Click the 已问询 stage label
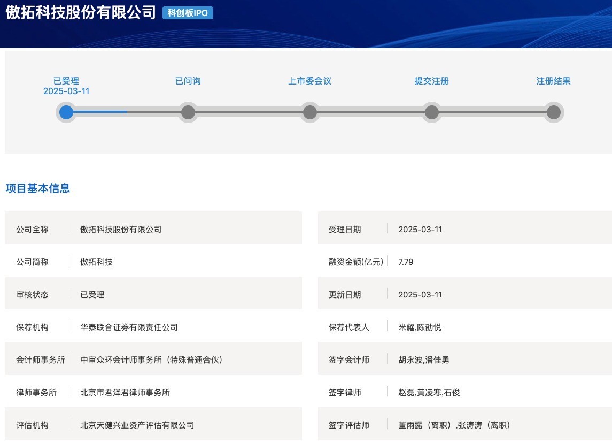612x443 pixels. [188, 81]
